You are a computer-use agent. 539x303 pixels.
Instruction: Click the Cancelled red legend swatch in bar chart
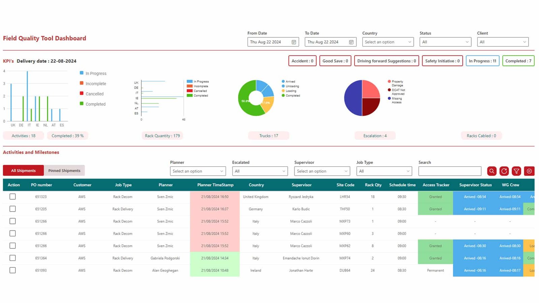click(x=82, y=93)
